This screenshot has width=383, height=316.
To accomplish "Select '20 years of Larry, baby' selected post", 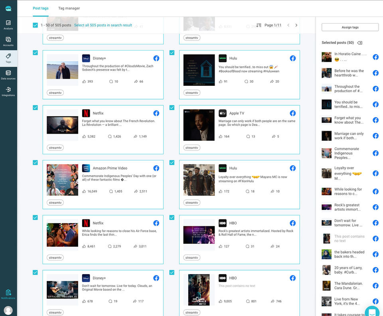I will click(350, 270).
